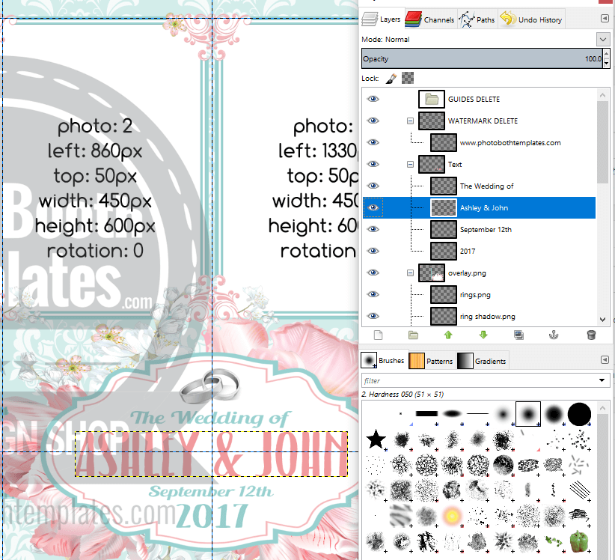Toggle lock pixels paintbrush icon
This screenshot has width=615, height=560.
point(391,78)
